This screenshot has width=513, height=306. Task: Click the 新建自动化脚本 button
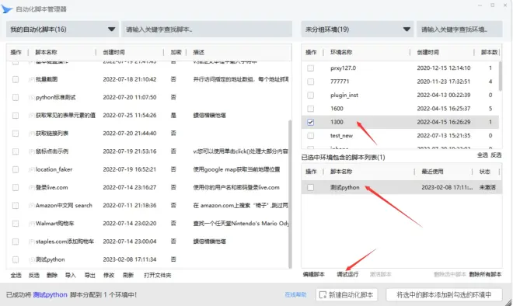[x=347, y=295]
